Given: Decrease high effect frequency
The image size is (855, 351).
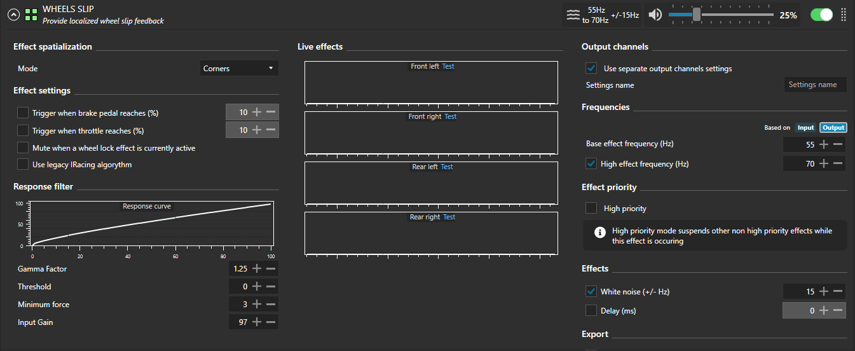Looking at the screenshot, I should point(838,163).
